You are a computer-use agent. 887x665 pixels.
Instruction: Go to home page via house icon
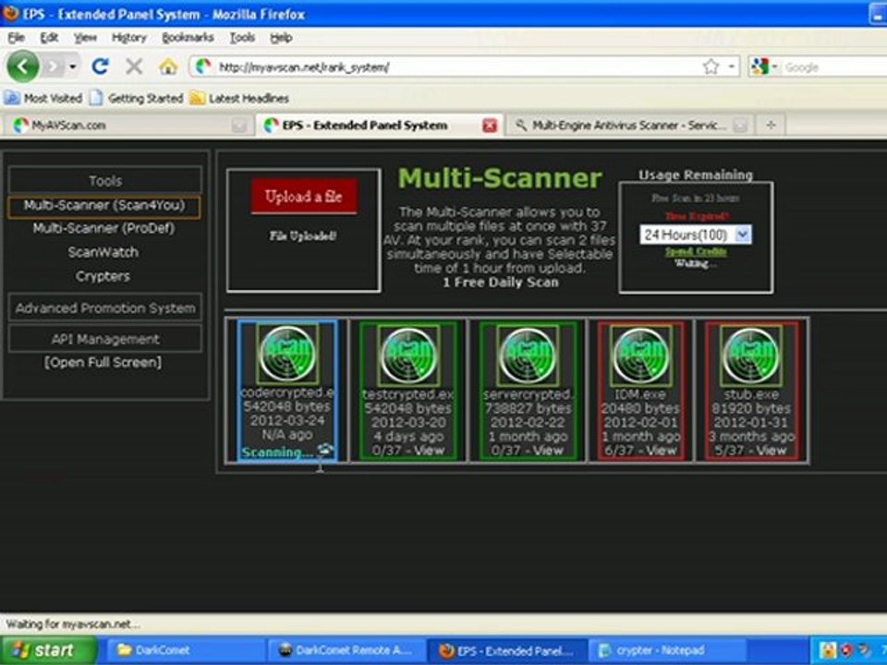click(x=168, y=66)
